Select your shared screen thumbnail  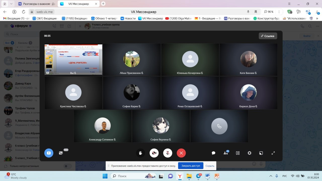click(x=73, y=60)
